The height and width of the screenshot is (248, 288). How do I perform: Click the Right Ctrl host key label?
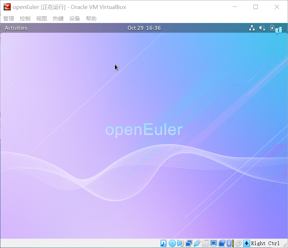click(x=265, y=243)
